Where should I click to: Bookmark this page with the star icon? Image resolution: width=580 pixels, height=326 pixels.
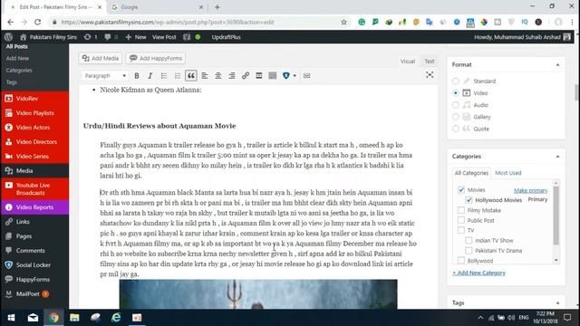click(344, 22)
